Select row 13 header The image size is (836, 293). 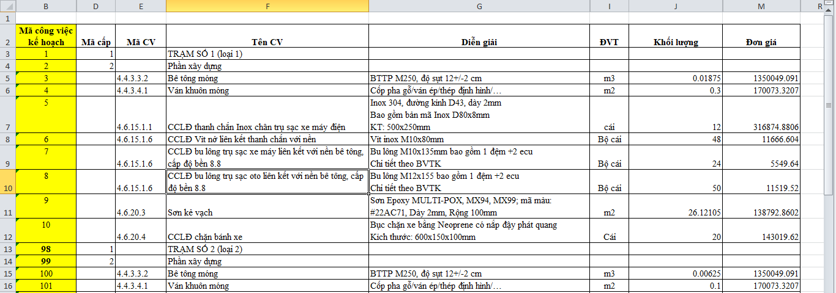pos(7,249)
